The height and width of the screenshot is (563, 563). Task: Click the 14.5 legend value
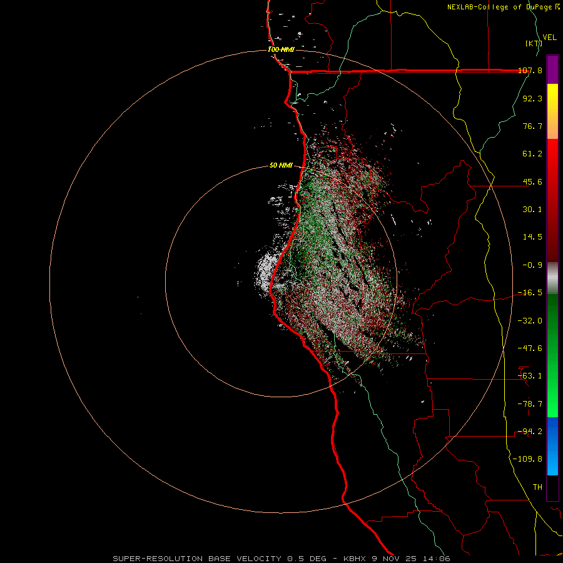tap(532, 237)
